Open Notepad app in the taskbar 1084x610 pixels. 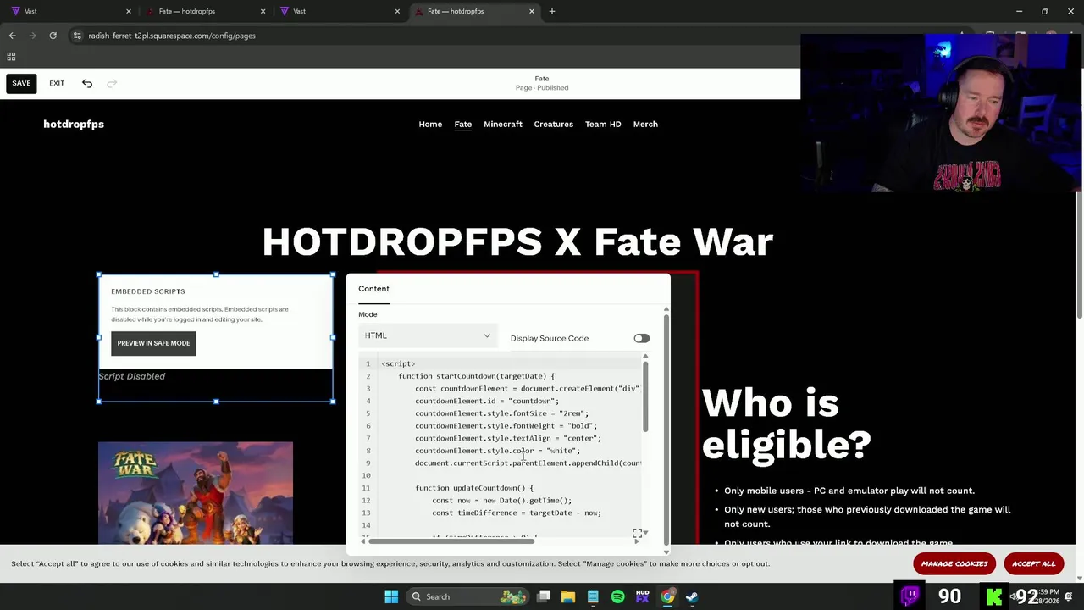click(593, 596)
